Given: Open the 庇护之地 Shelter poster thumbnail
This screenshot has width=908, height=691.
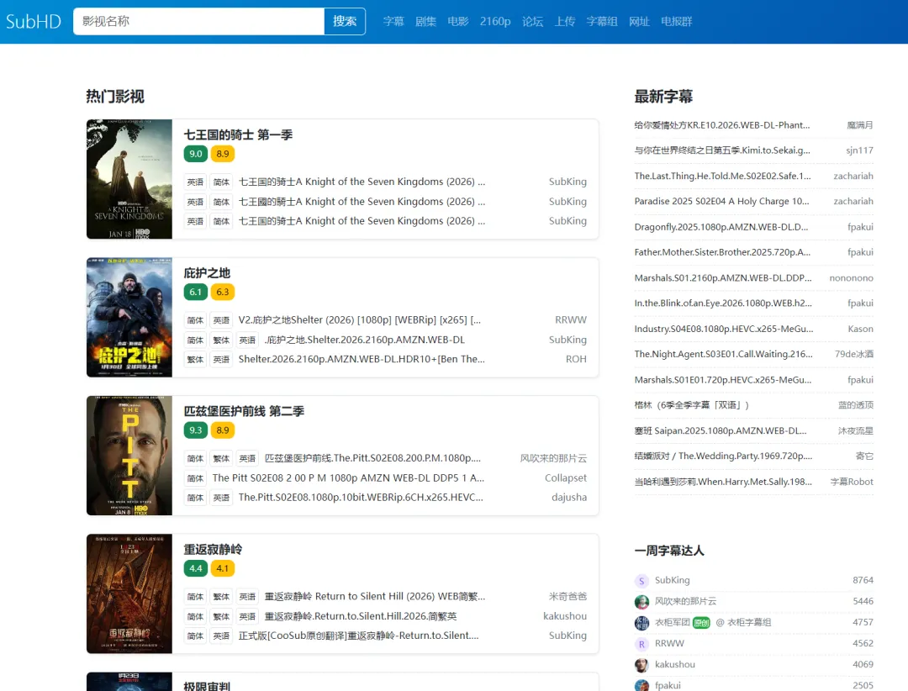Looking at the screenshot, I should pos(129,318).
